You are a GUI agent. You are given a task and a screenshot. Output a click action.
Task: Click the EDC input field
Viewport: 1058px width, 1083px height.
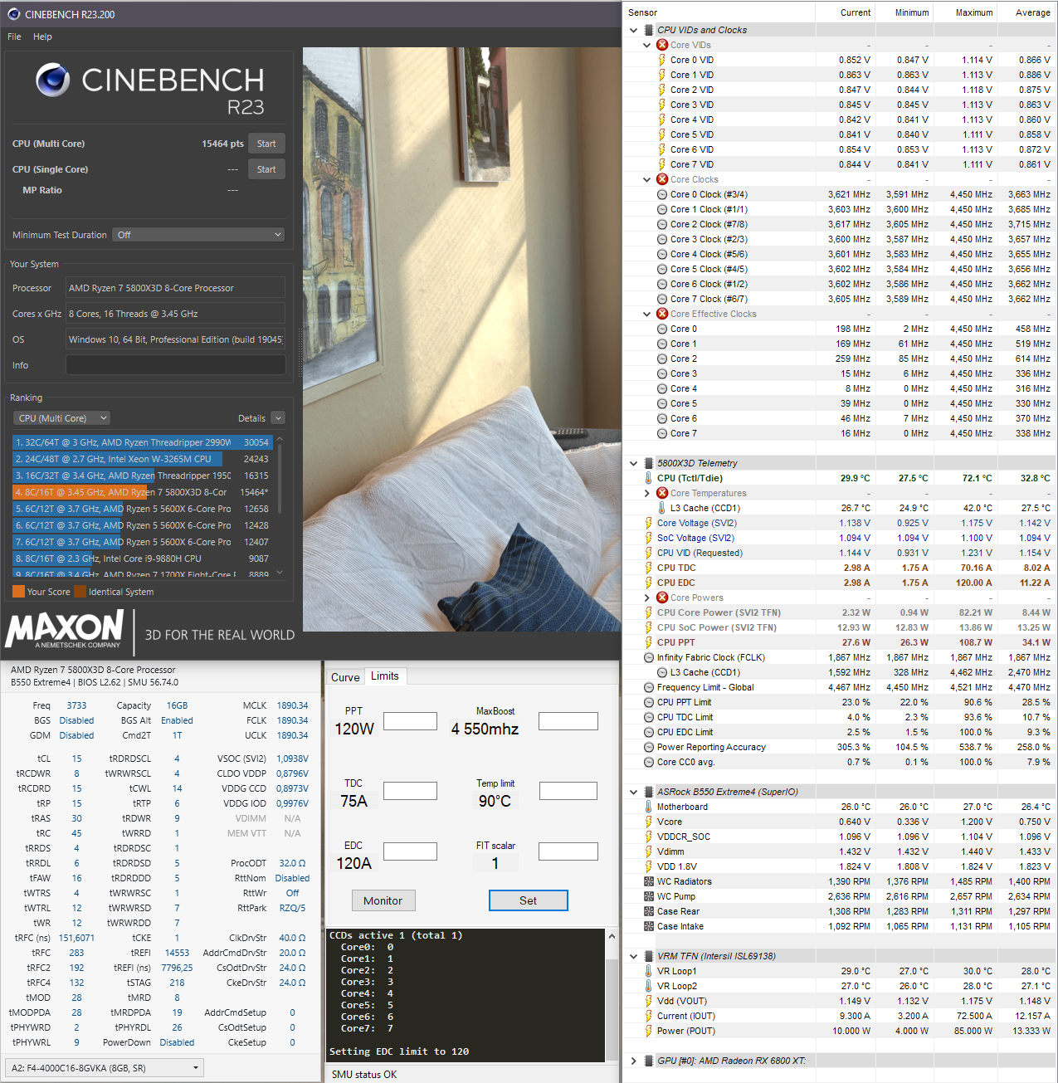(x=410, y=851)
